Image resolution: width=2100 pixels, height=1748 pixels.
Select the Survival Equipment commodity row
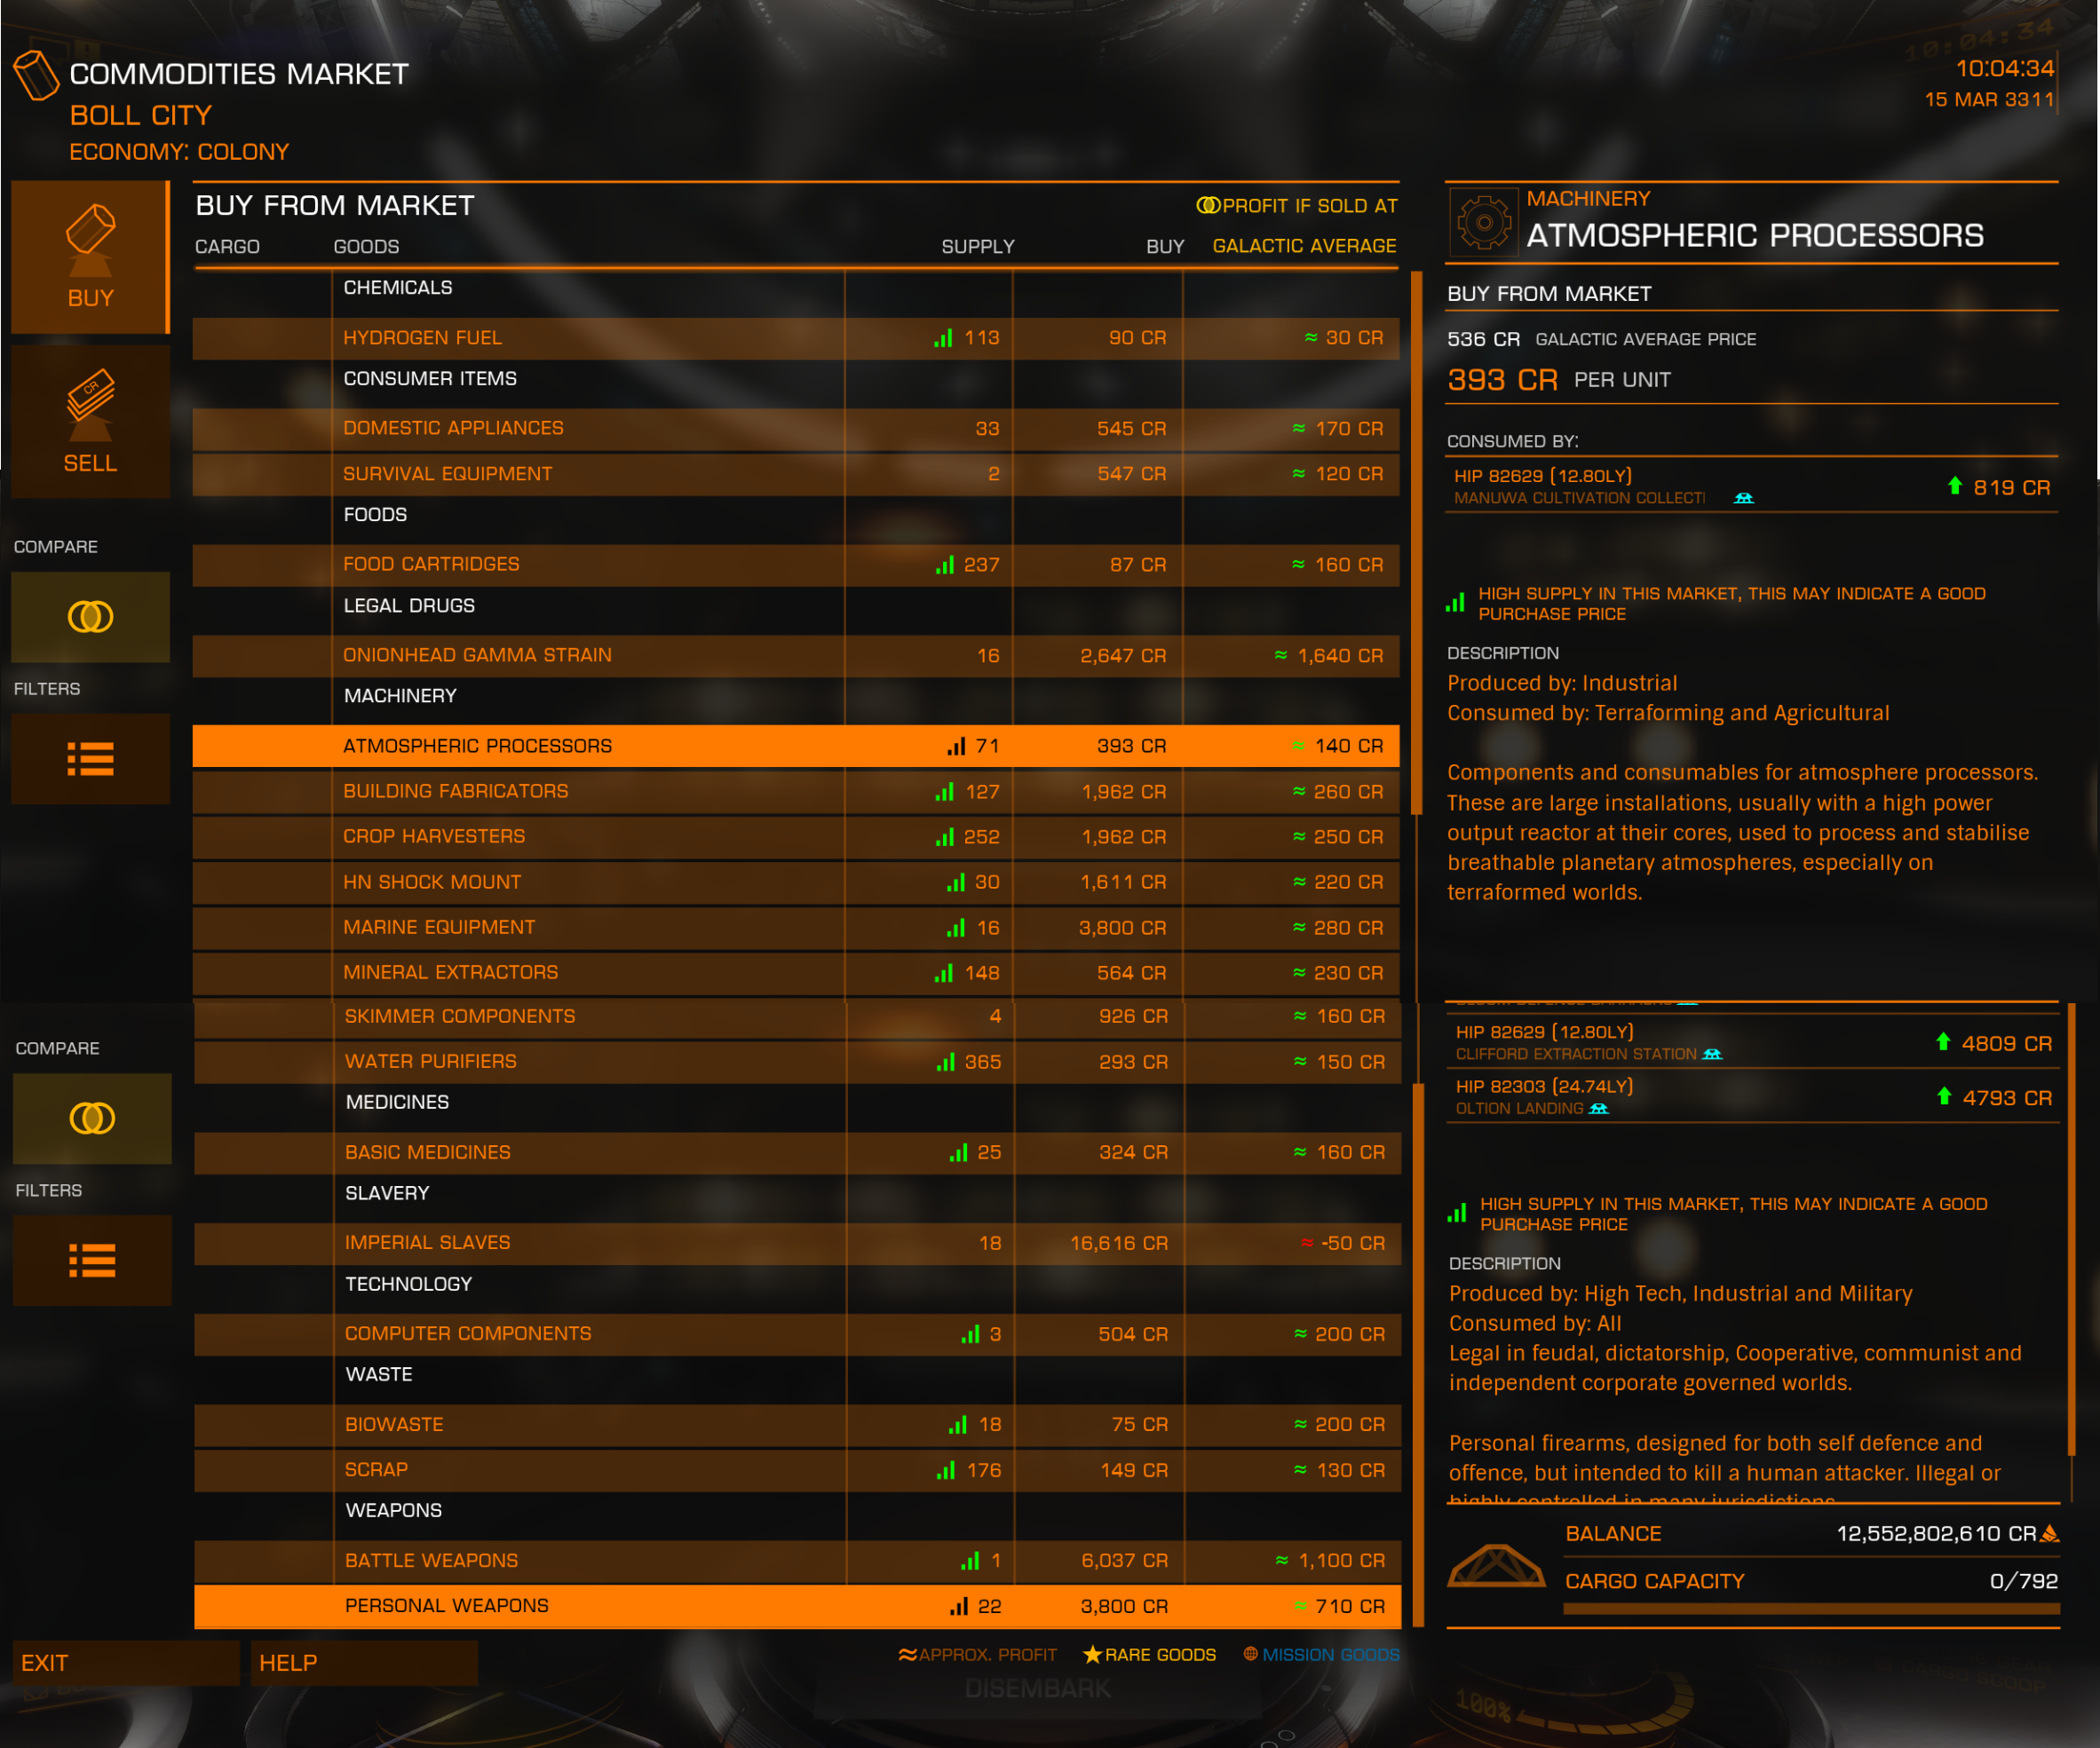pyautogui.click(x=796, y=474)
